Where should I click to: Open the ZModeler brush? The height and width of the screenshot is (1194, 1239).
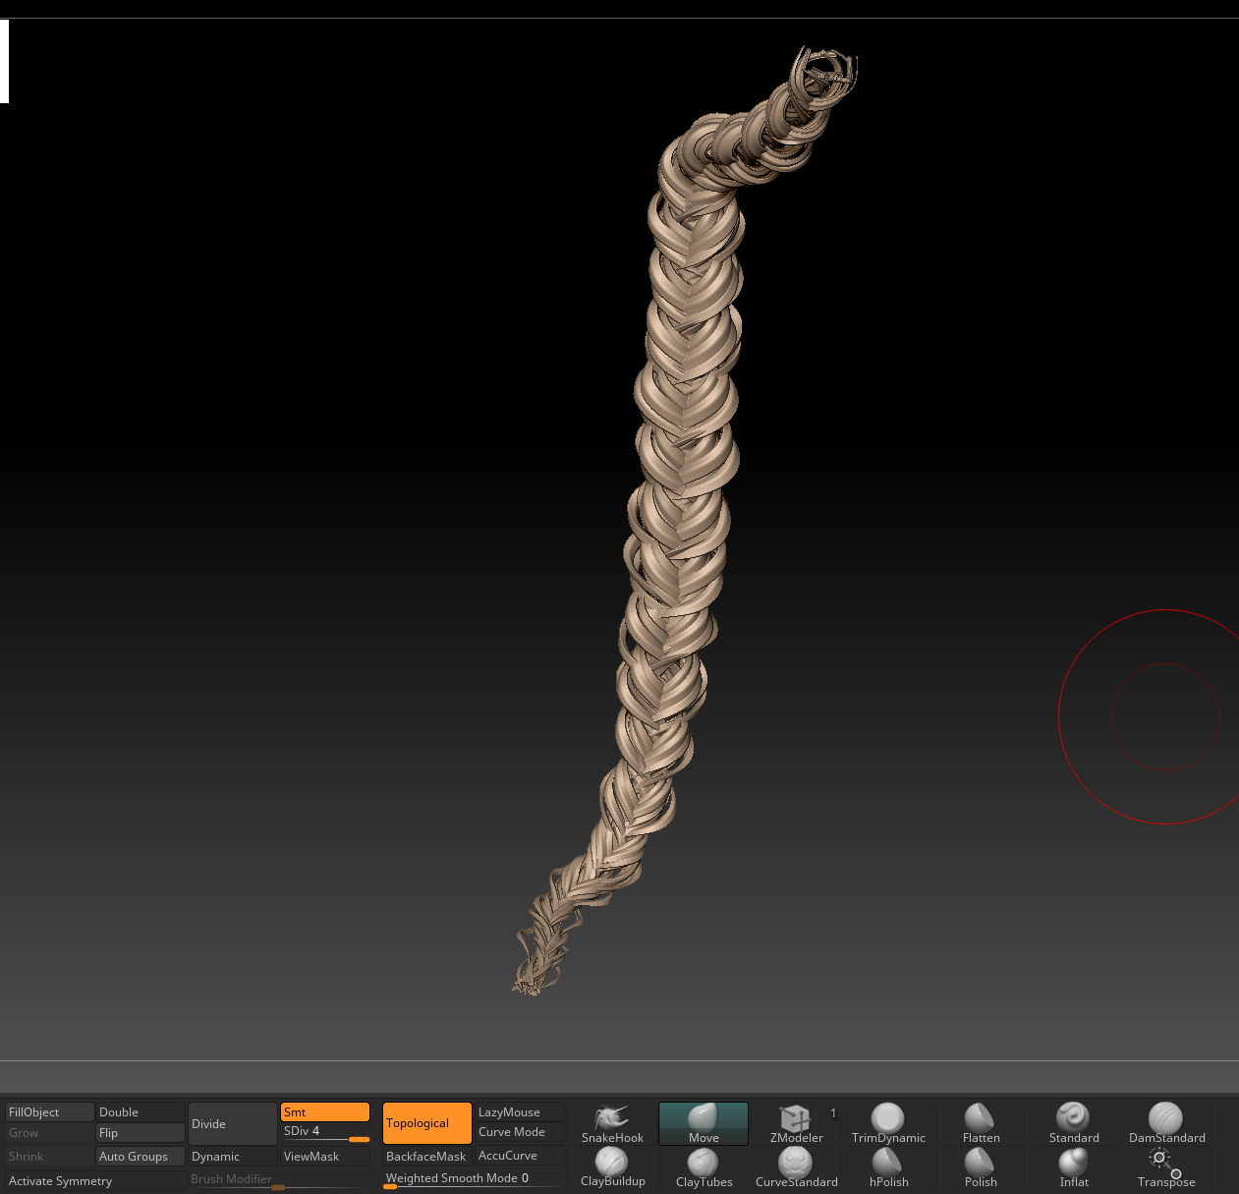pos(796,1123)
